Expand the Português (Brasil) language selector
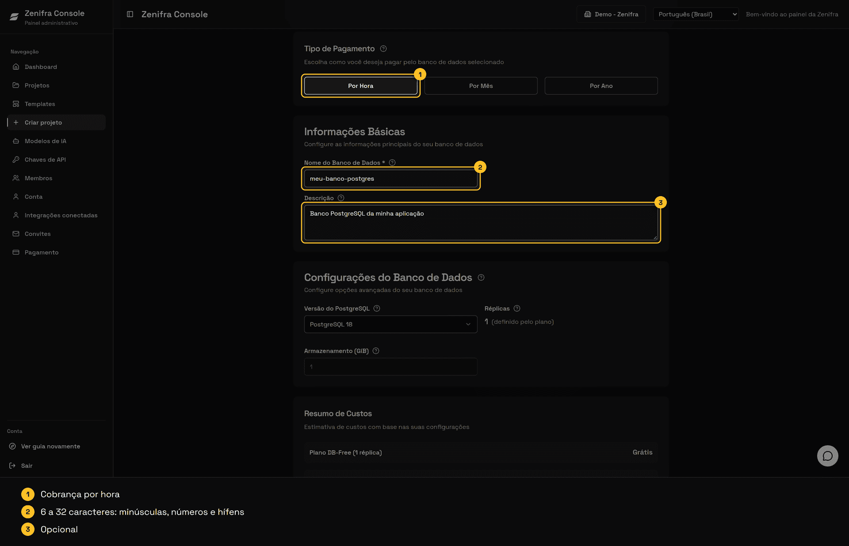Viewport: 849px width, 546px height. point(696,14)
